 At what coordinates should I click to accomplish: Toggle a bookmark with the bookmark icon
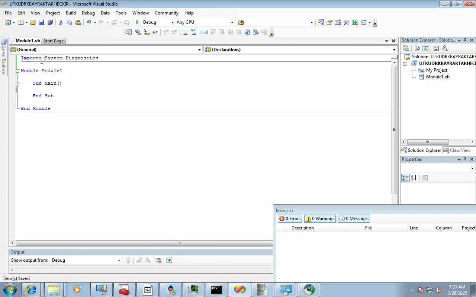coord(204,32)
